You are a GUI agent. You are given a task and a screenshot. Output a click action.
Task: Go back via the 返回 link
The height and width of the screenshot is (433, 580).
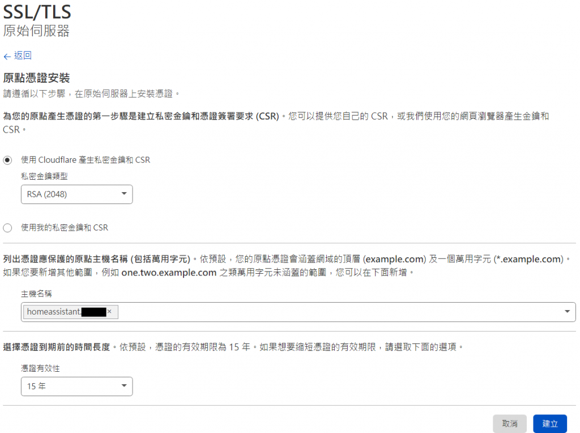[23, 56]
